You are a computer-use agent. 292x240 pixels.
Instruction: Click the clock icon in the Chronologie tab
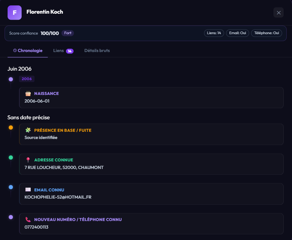click(15, 51)
